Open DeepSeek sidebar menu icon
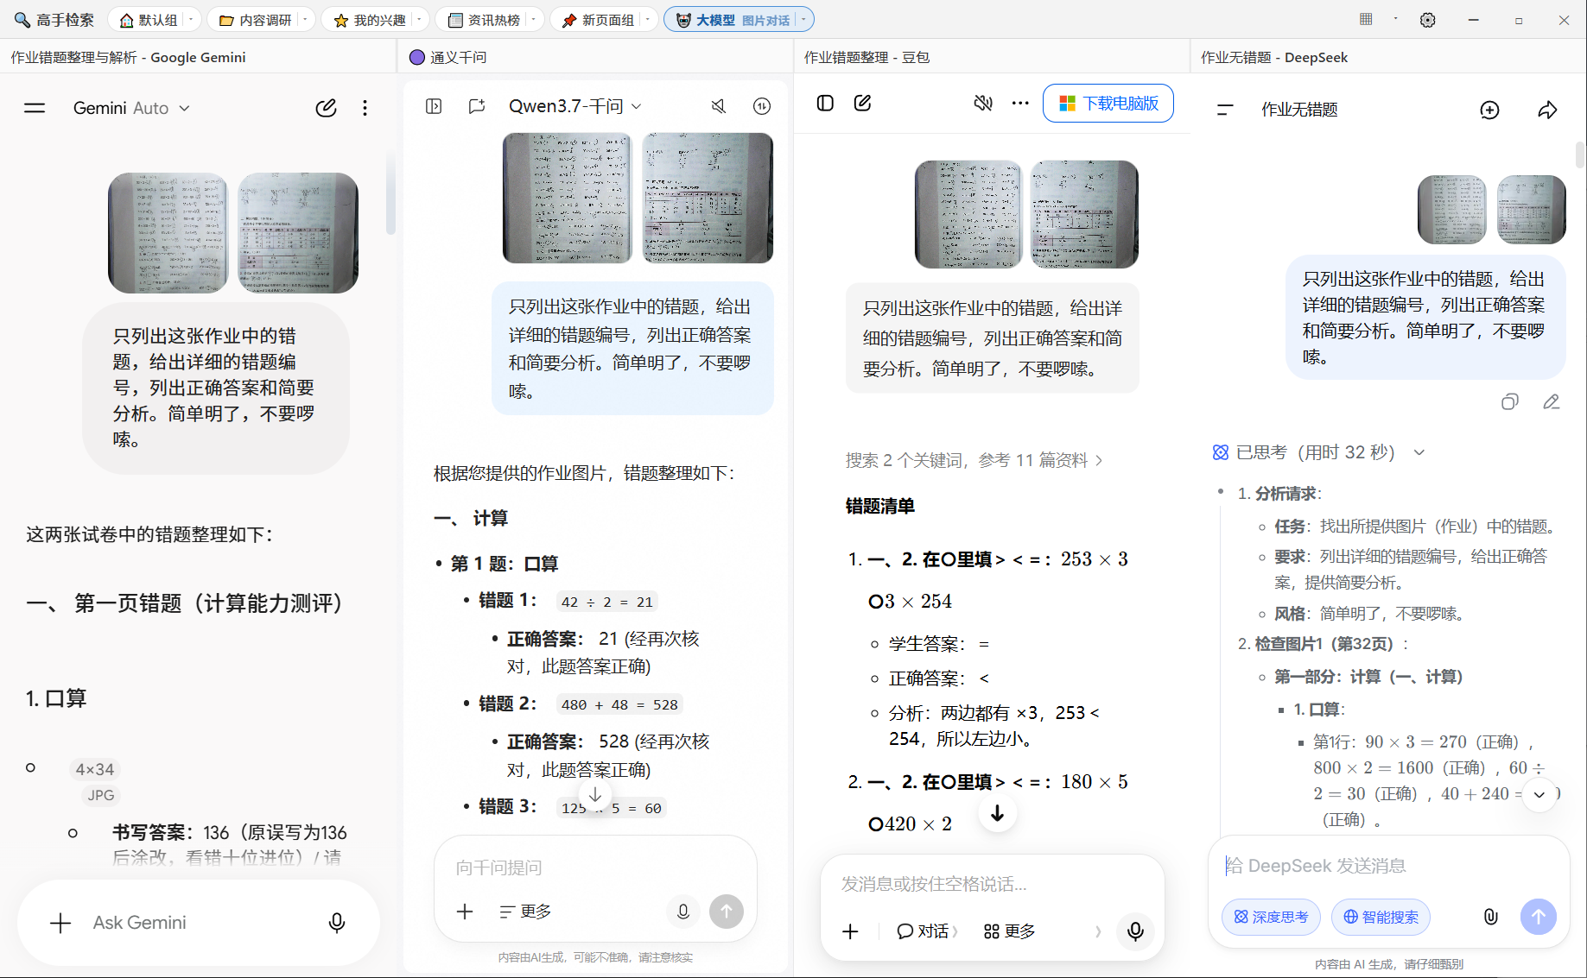This screenshot has height=978, width=1587. pyautogui.click(x=1225, y=110)
